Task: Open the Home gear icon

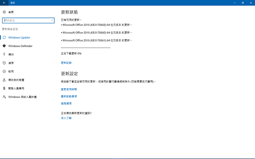Action: coord(4,12)
